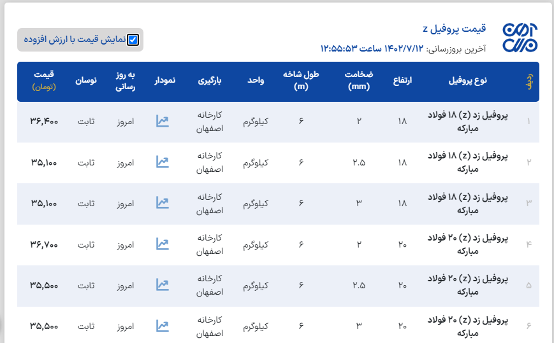Click the نوسان column header

pos(86,81)
